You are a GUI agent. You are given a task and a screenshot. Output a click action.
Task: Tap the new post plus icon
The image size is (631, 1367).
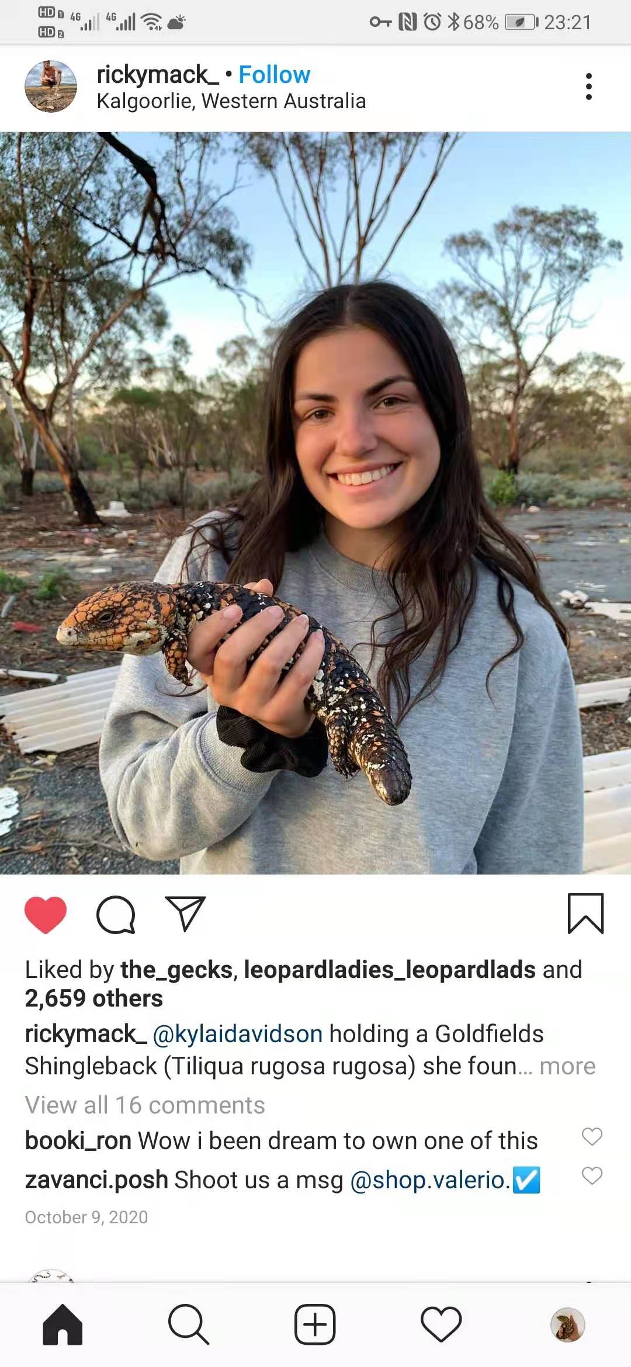coord(315,1324)
